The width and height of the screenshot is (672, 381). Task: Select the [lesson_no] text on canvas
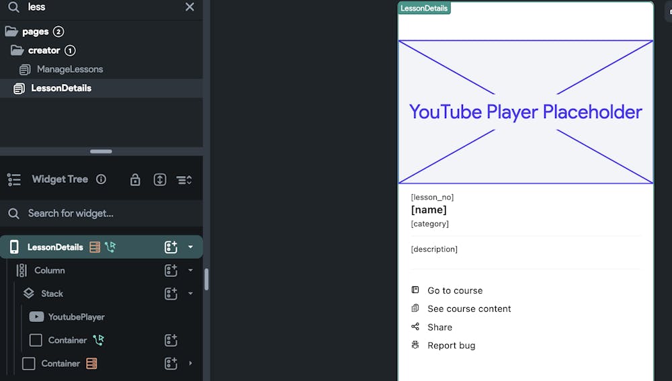(x=432, y=197)
